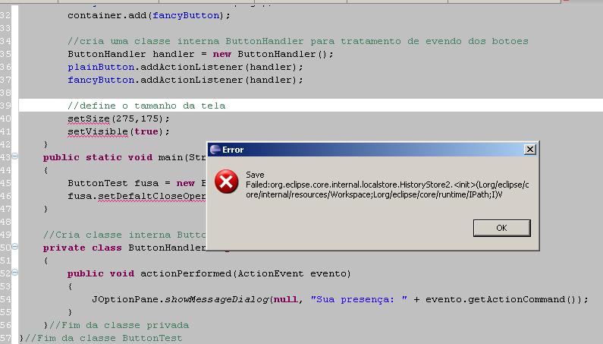Click 'fancyButton.addActionListener(handler);' line
Image resolution: width=603 pixels, height=344 pixels.
pyautogui.click(x=185, y=80)
